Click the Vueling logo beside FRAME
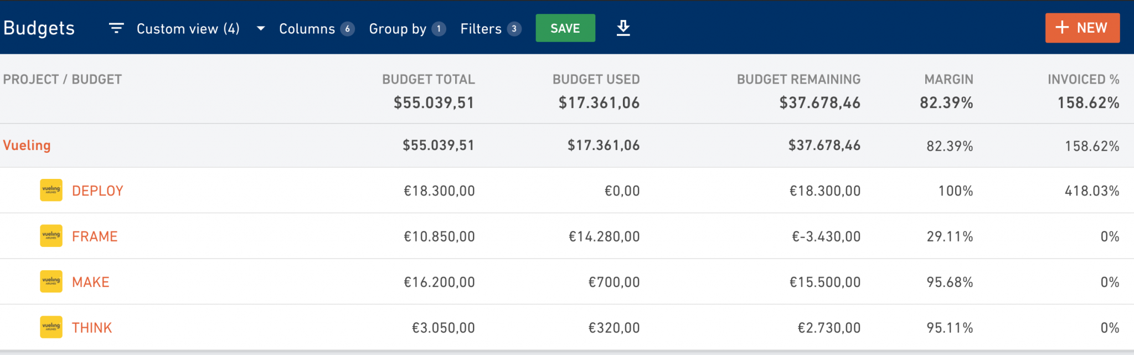Screen dimensions: 1134x355 (51, 236)
